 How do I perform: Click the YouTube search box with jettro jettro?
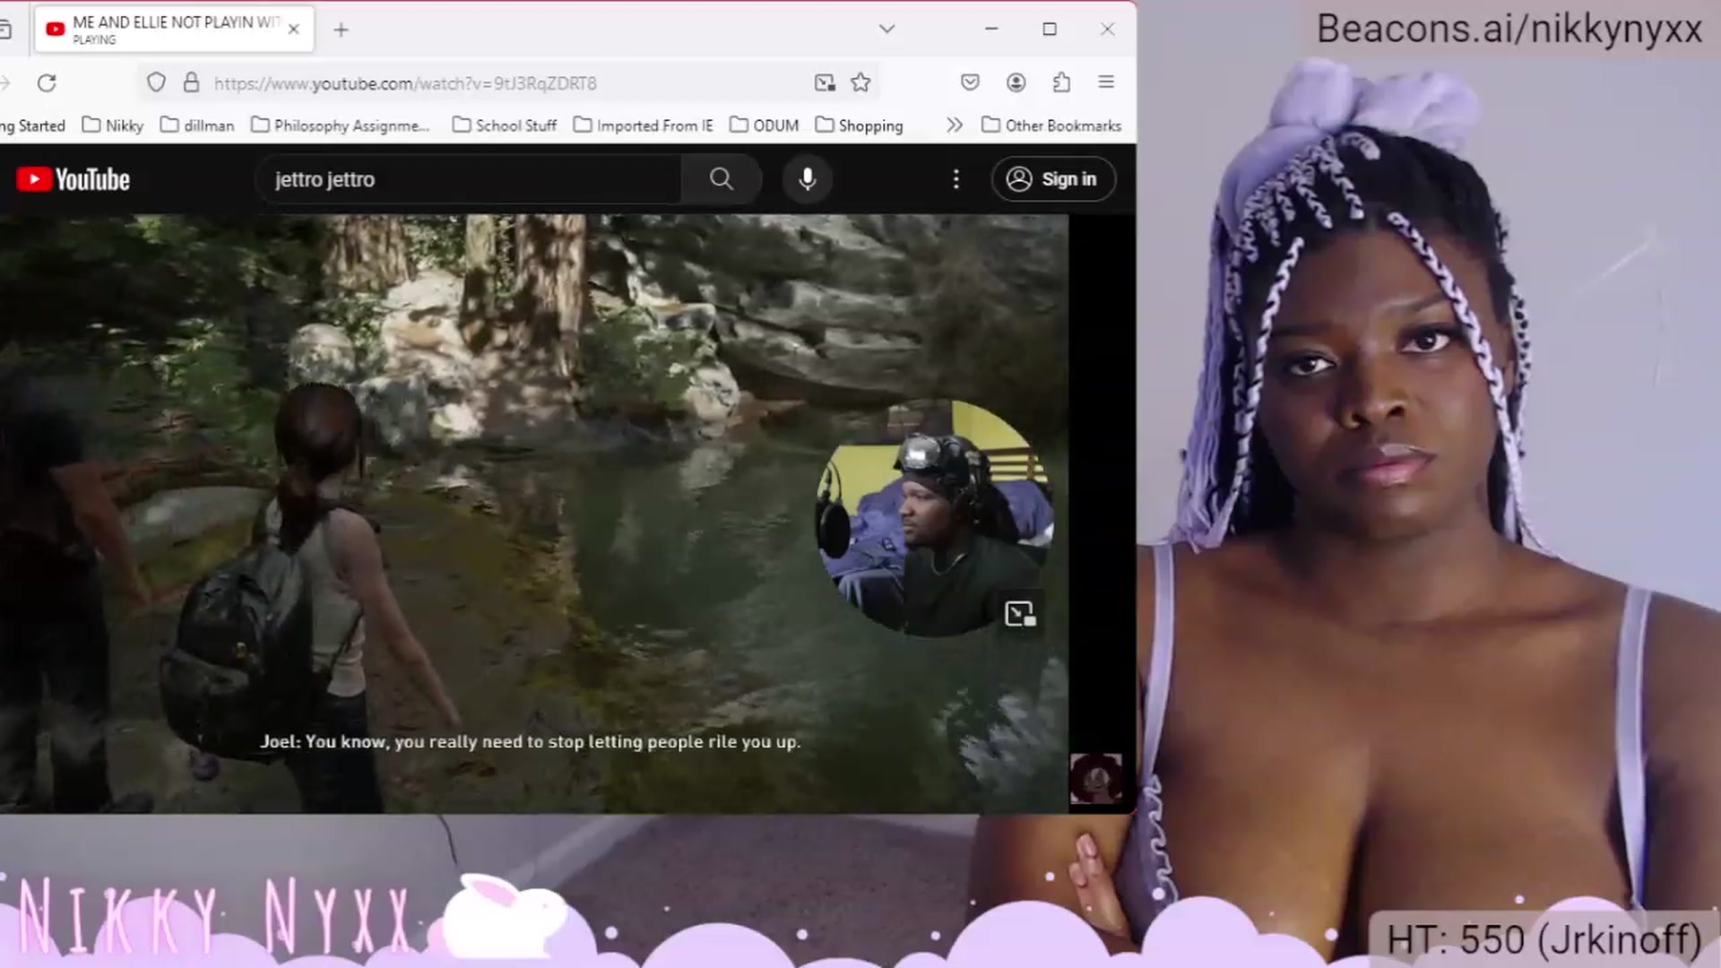pos(469,179)
